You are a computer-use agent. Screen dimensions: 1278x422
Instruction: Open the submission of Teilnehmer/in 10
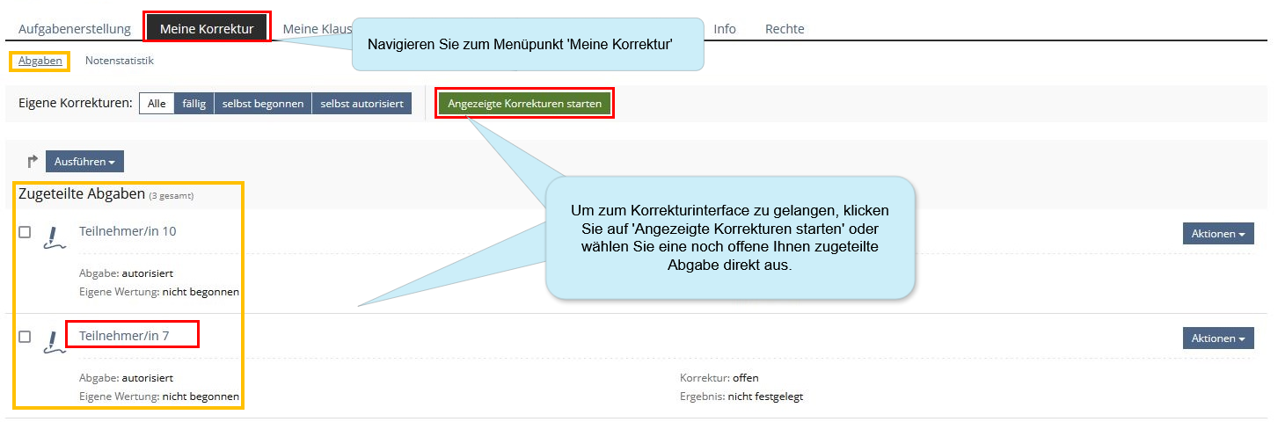click(x=128, y=231)
